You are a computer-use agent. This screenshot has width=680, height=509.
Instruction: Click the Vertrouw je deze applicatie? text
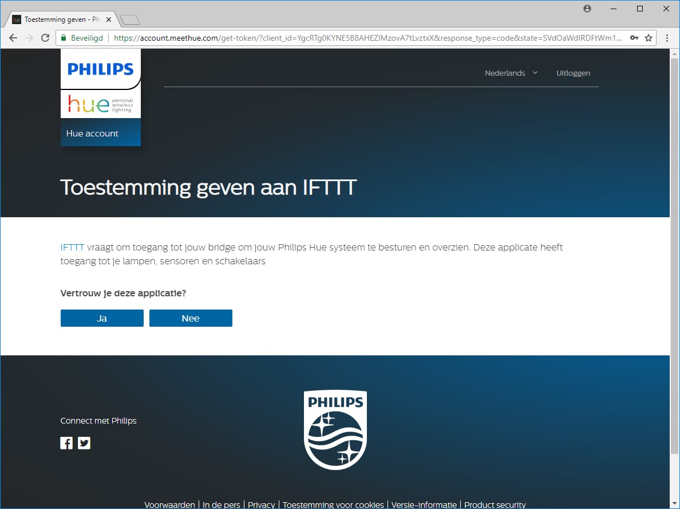123,293
